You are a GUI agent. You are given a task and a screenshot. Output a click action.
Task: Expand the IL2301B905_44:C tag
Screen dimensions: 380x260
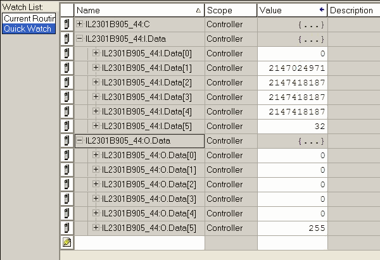click(x=79, y=24)
